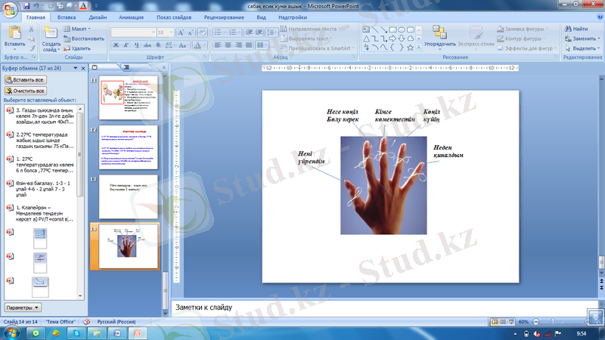Toggle bold formatting in the font group
Viewport: 605px width, 340px height.
[116, 45]
